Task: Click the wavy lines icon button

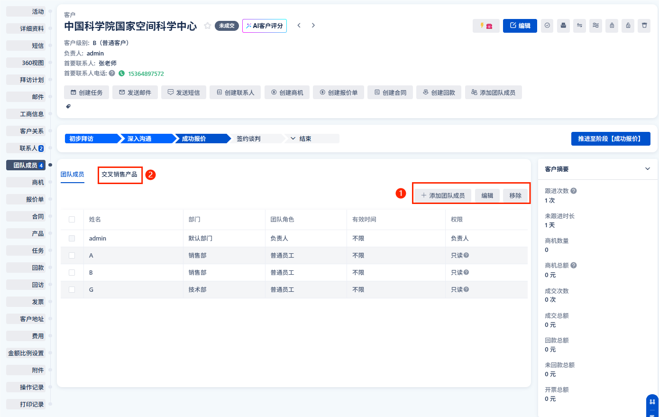Action: click(595, 26)
